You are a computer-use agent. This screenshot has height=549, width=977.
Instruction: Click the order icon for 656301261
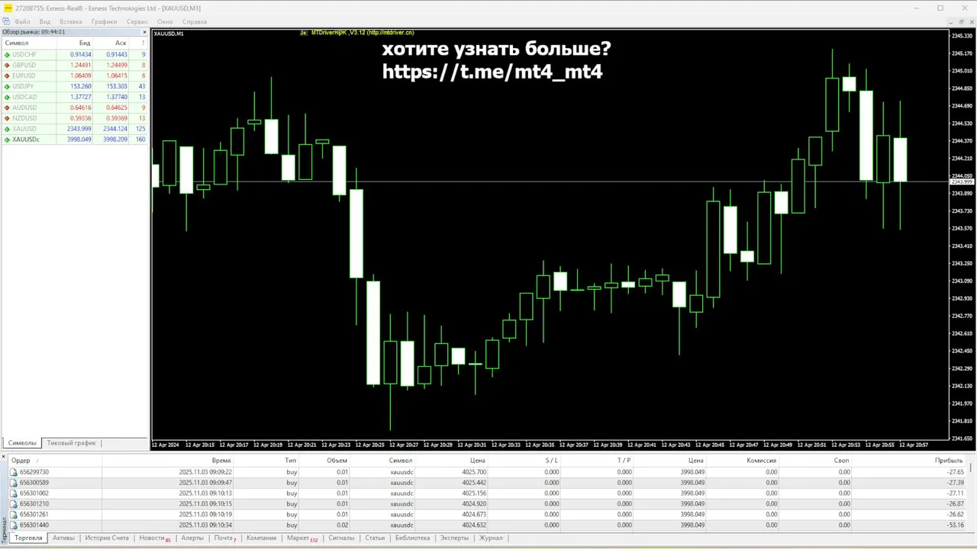[14, 515]
